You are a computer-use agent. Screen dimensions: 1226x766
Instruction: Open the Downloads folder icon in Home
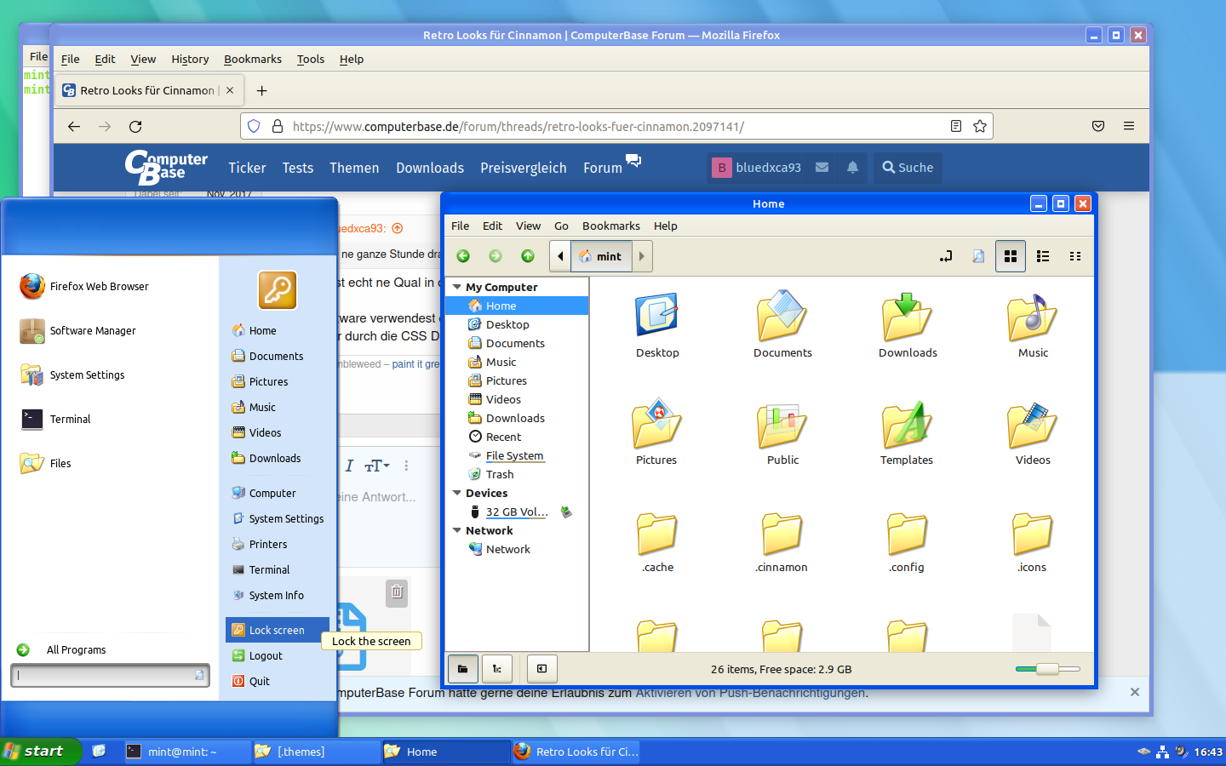pos(908,316)
